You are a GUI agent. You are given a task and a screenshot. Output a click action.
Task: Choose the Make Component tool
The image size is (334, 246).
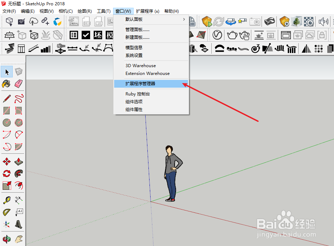click(19, 72)
